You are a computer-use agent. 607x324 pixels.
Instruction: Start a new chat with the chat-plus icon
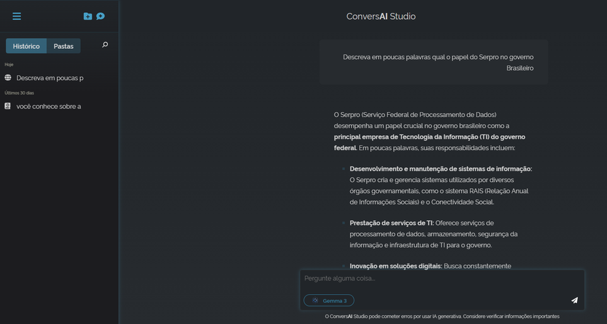pos(100,16)
